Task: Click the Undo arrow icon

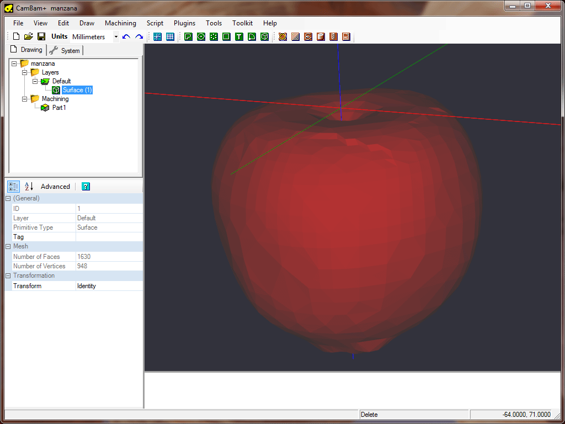Action: (x=126, y=37)
